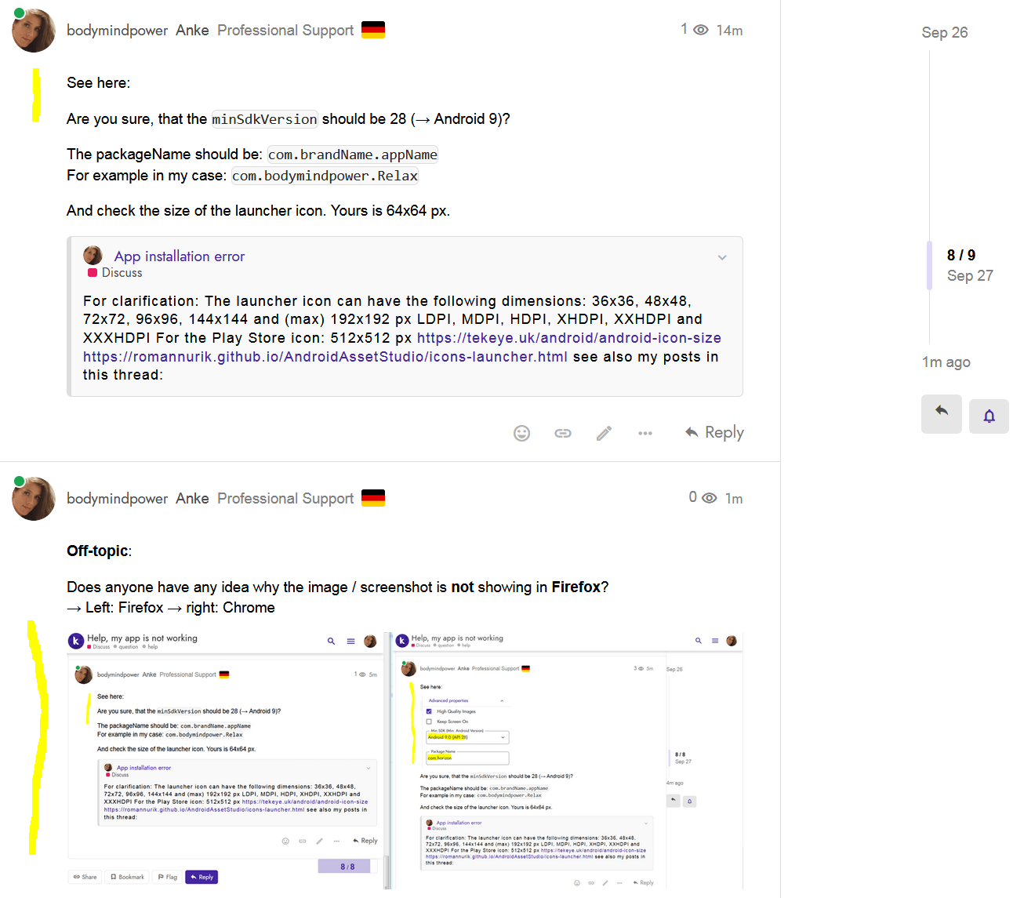Click the 8 / 9 timeline position indicator
The image size is (1013, 898).
961,255
